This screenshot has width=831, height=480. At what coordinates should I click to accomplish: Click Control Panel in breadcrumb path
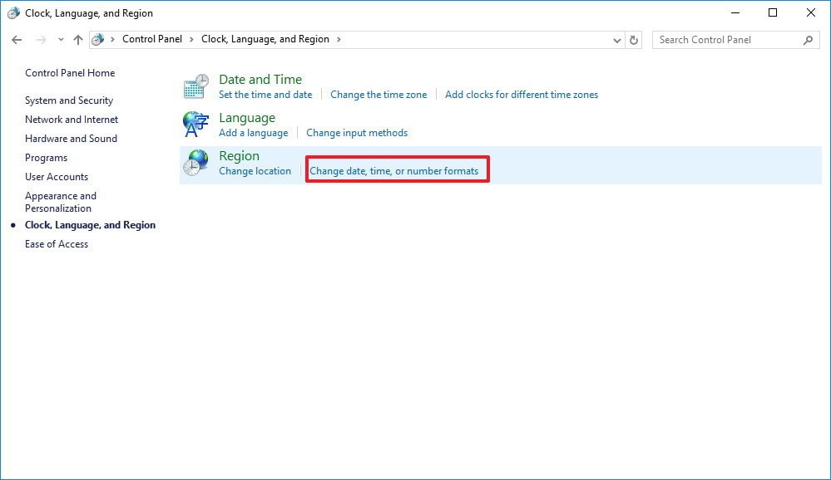pyautogui.click(x=152, y=39)
